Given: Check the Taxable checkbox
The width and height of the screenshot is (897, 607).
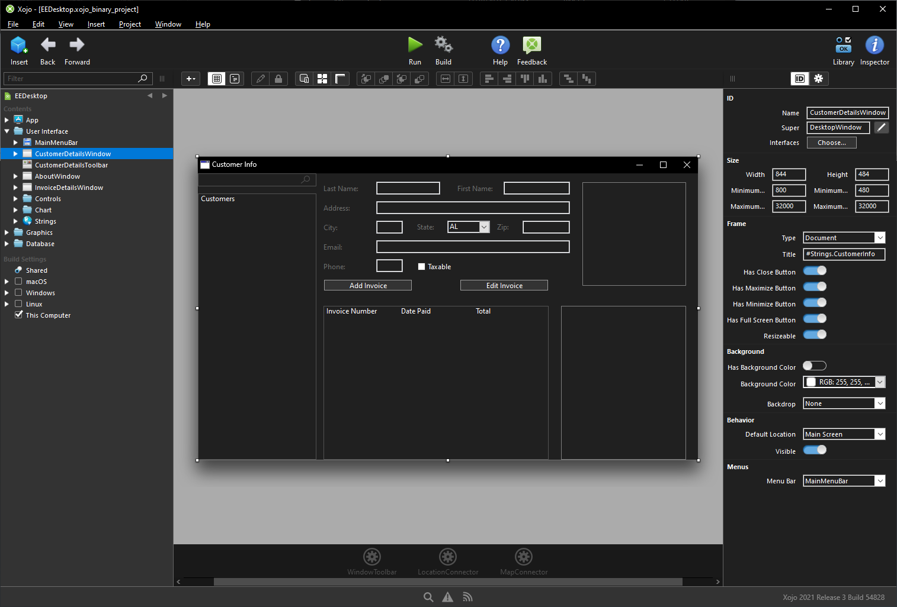Looking at the screenshot, I should click(x=421, y=267).
